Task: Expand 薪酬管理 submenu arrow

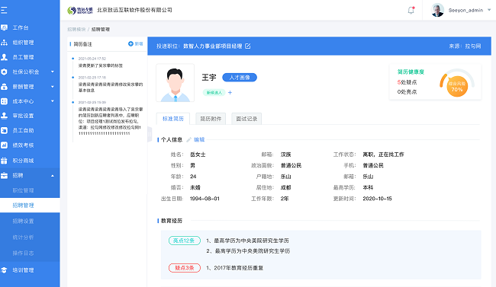Action: pos(53,87)
